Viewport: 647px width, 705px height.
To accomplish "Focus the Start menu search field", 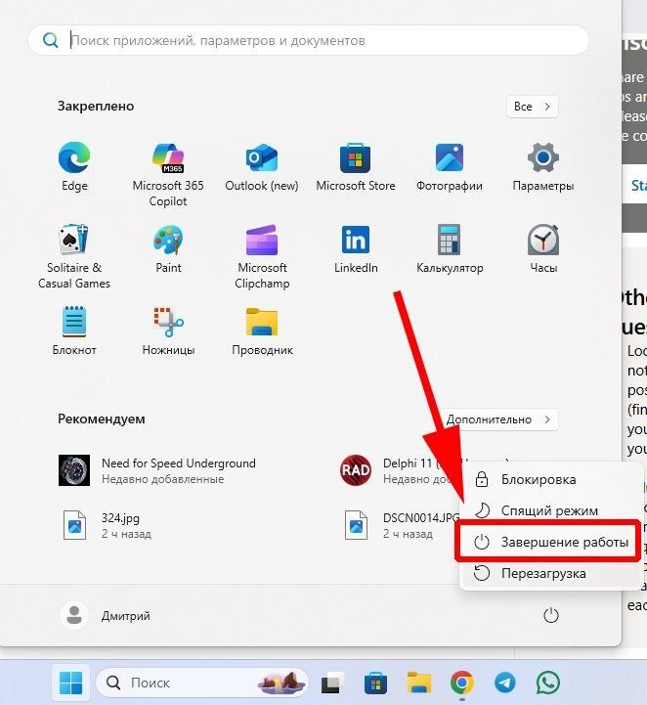I will point(309,40).
